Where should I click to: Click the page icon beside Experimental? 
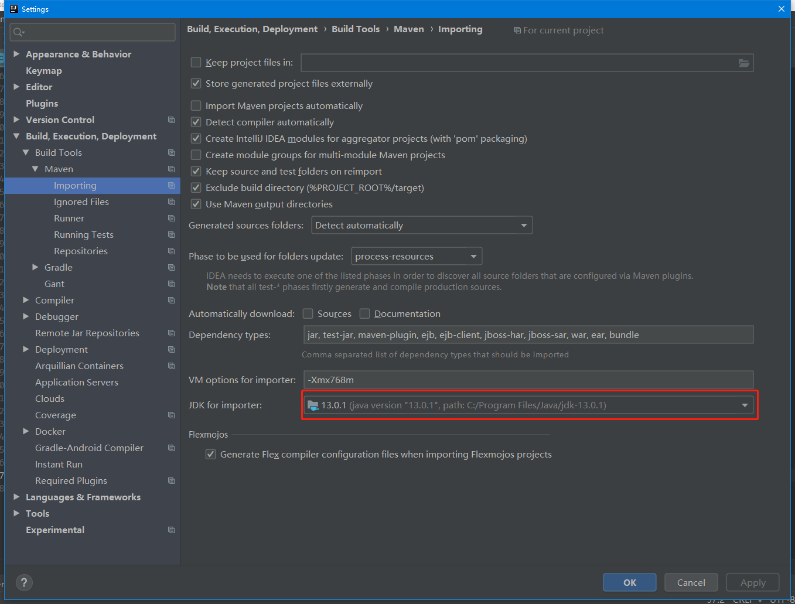(170, 530)
